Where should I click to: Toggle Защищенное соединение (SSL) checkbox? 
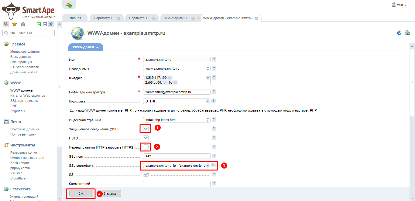146,129
